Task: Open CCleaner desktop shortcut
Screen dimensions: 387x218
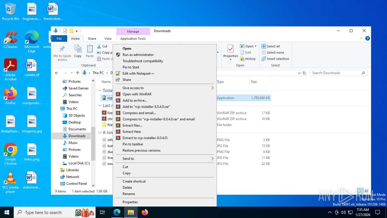Action: [11, 39]
